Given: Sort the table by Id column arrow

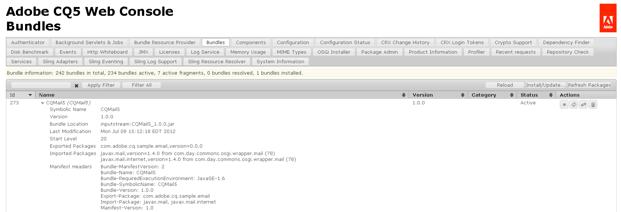Looking at the screenshot, I should 30,95.
